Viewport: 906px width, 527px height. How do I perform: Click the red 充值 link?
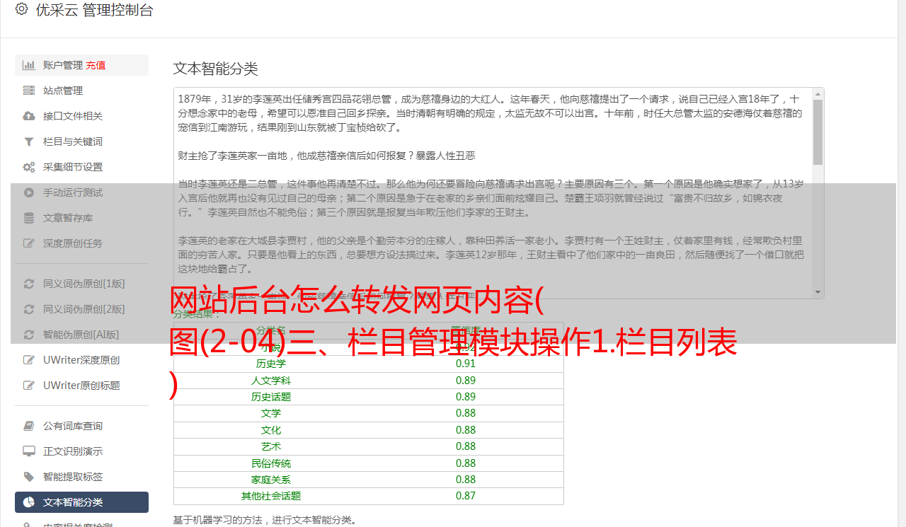pos(96,65)
